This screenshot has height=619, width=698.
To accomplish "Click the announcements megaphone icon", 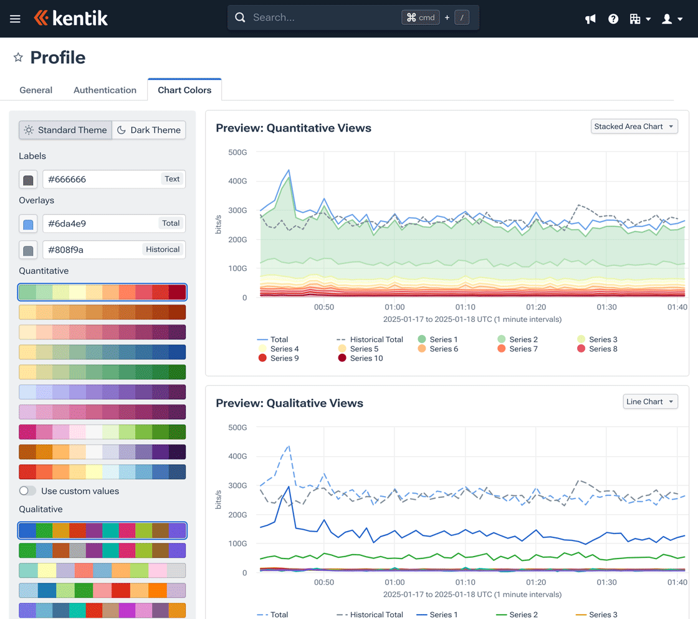I will pos(590,19).
